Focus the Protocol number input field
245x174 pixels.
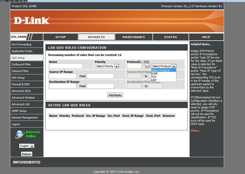134,66
